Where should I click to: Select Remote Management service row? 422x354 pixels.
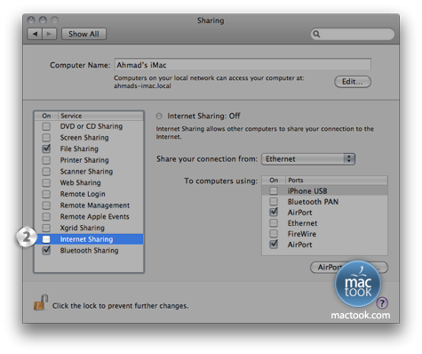pyautogui.click(x=89, y=205)
